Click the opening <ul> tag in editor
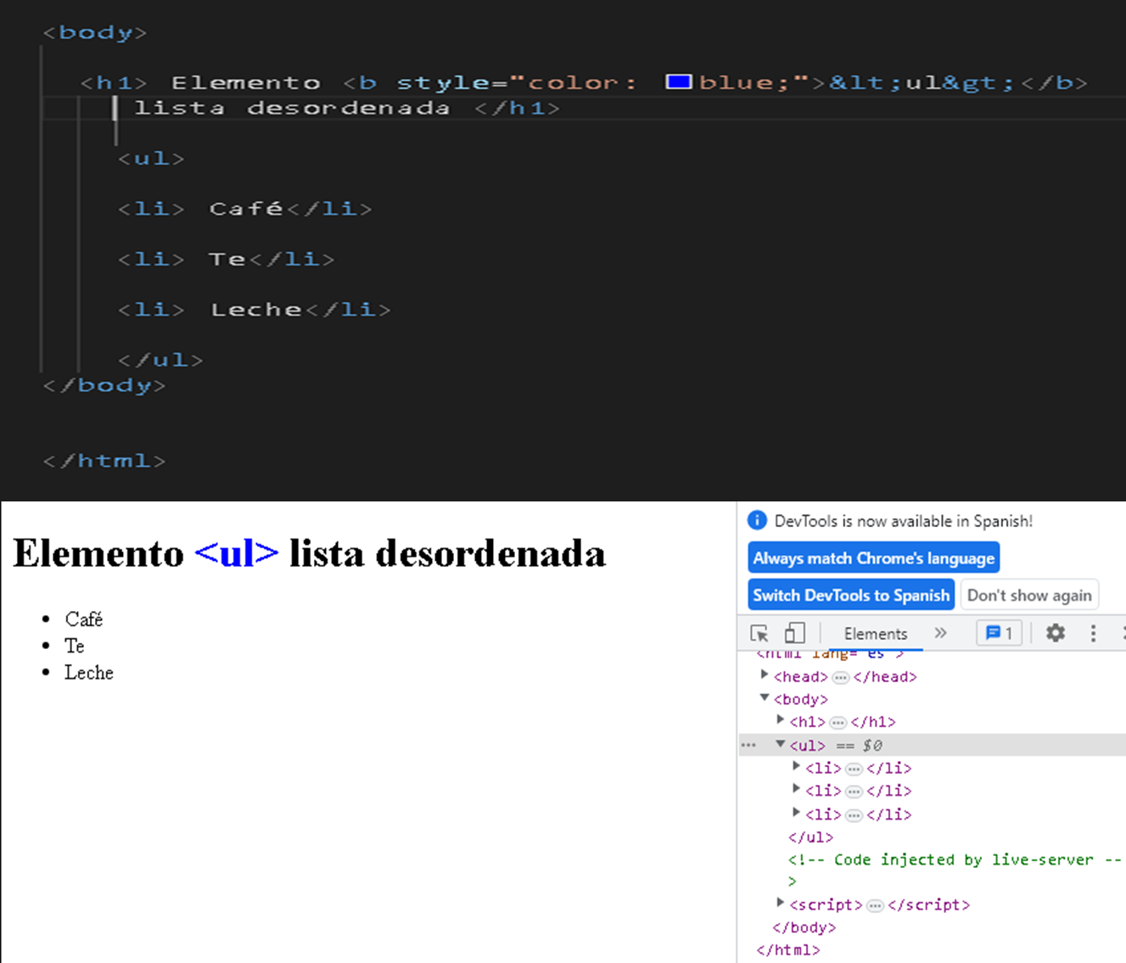The image size is (1126, 963). [151, 158]
